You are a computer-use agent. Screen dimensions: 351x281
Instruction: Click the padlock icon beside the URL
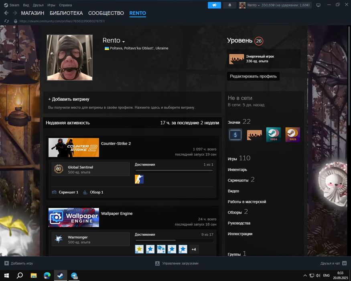pyautogui.click(x=16, y=21)
